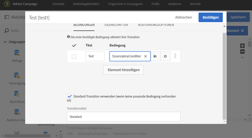Viewport: 252px width, 138px height.
Task: Click the dialog vertical scrollbar
Action: coord(224,75)
